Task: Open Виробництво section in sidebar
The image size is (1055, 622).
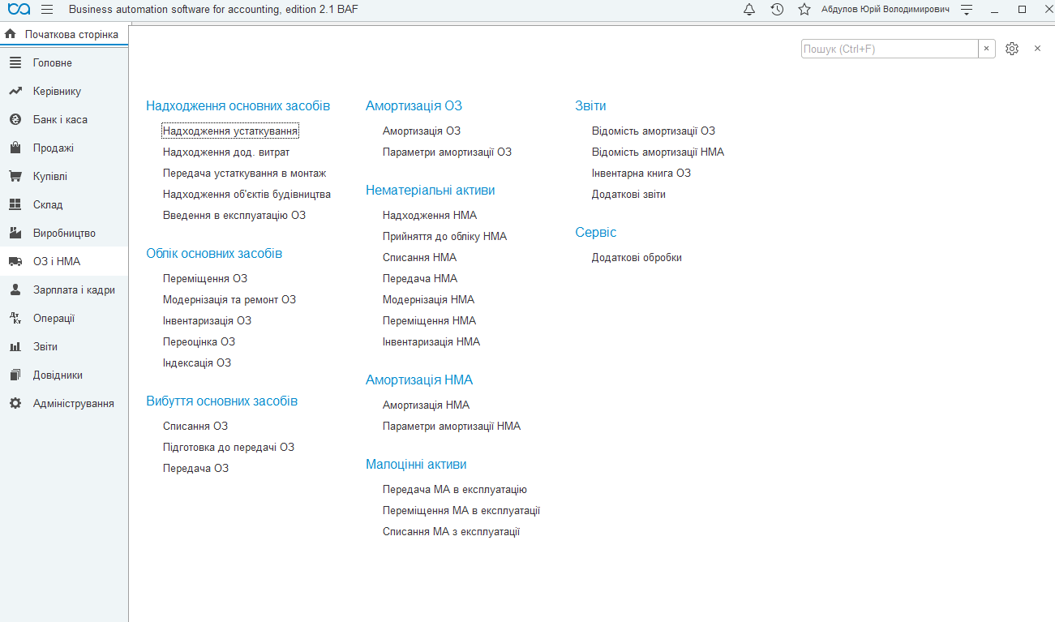Action: (64, 233)
